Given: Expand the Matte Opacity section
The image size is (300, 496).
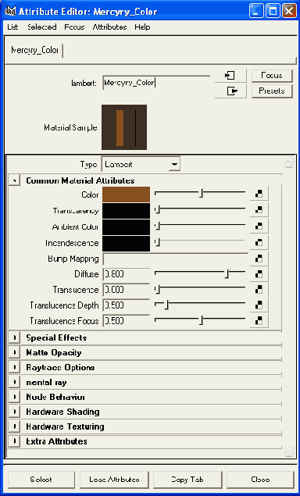Looking at the screenshot, I should coord(14,353).
